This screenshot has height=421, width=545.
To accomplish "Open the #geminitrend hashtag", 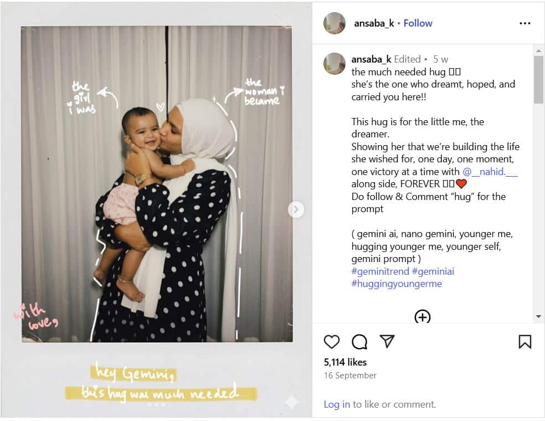I will [x=381, y=271].
